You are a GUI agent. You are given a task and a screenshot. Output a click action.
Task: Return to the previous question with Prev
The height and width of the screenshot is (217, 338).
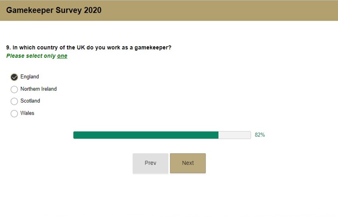(150, 163)
